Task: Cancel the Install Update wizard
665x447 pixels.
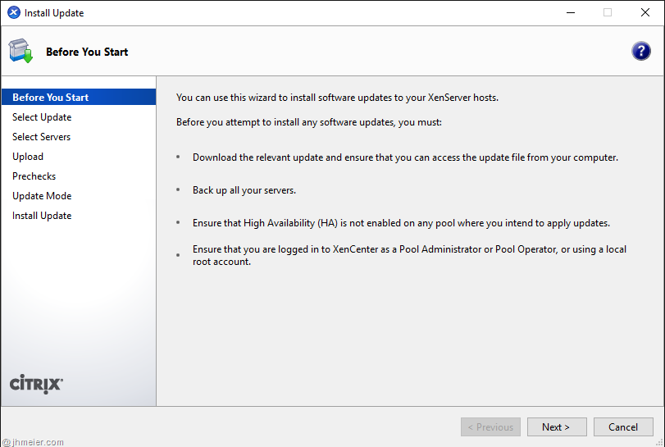Action: [623, 426]
